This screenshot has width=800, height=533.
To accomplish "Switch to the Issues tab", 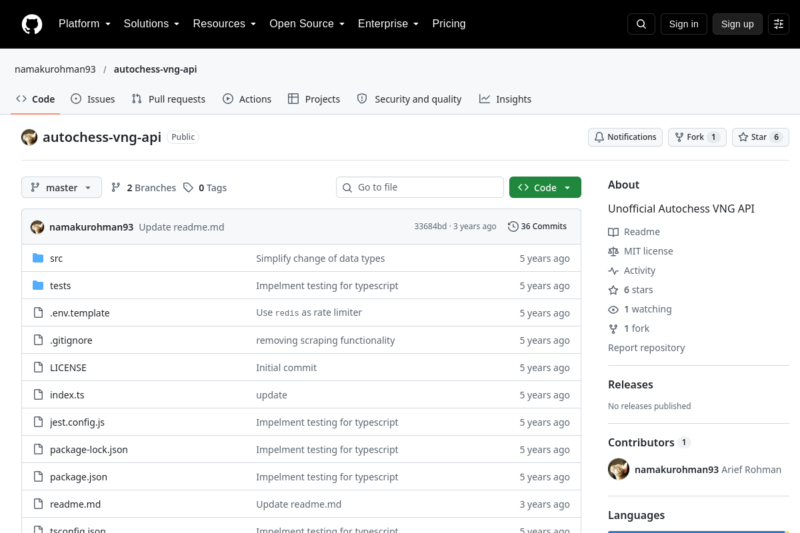I will (93, 99).
